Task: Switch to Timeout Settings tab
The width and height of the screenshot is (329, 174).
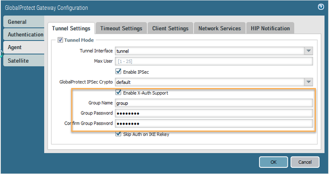Action: pyautogui.click(x=121, y=28)
